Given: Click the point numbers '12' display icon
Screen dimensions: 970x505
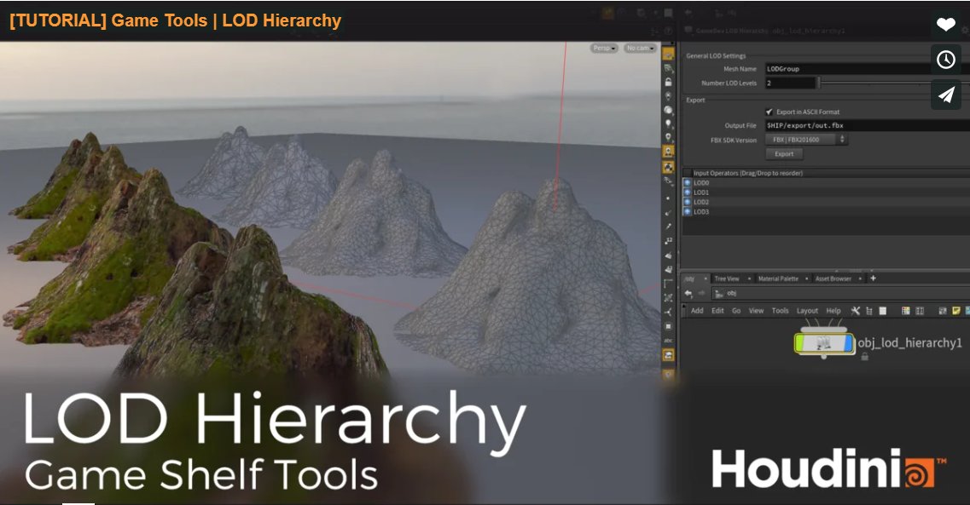Looking at the screenshot, I should click(668, 240).
